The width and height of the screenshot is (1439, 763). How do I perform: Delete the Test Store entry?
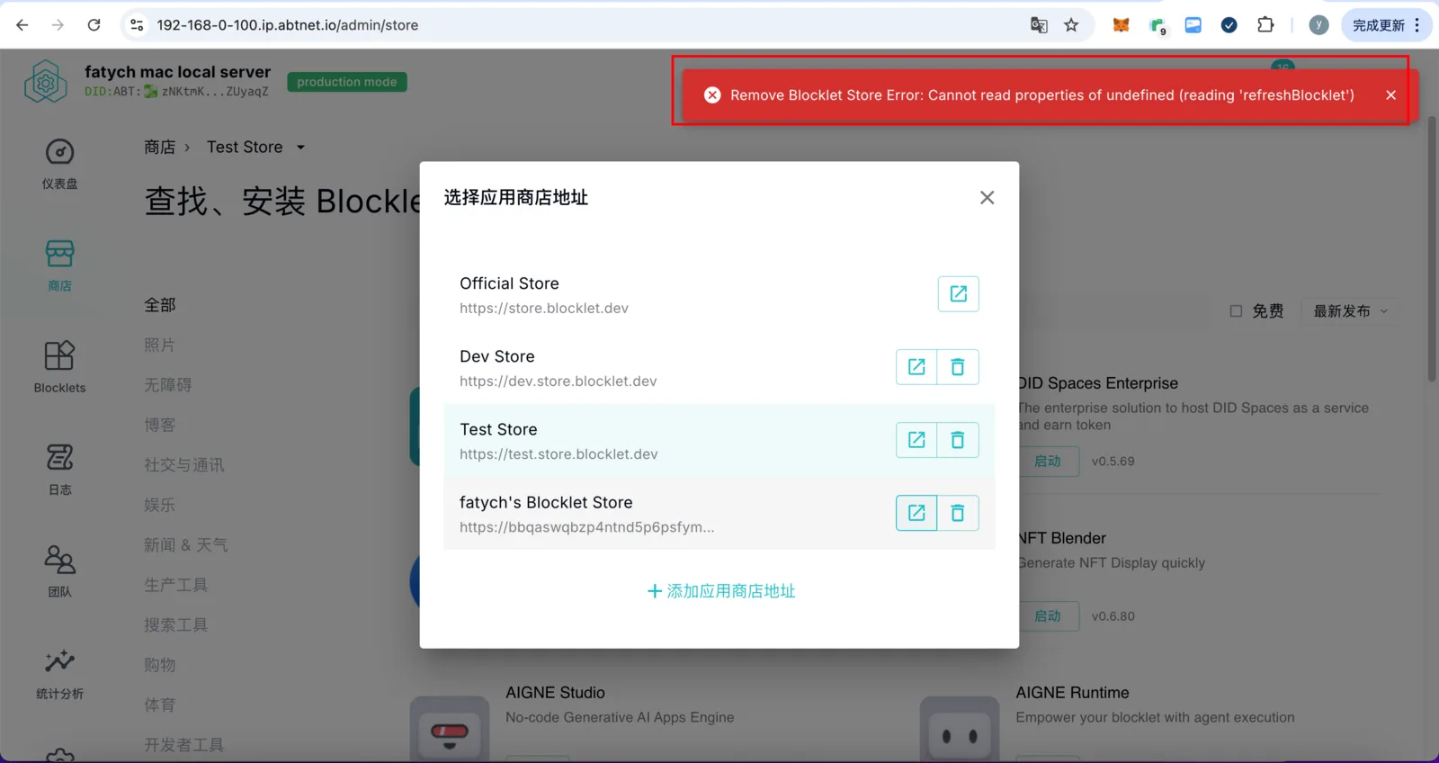[x=958, y=439]
